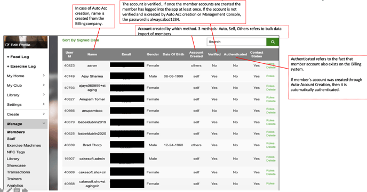Collapse the Manage section chevron

[44, 123]
